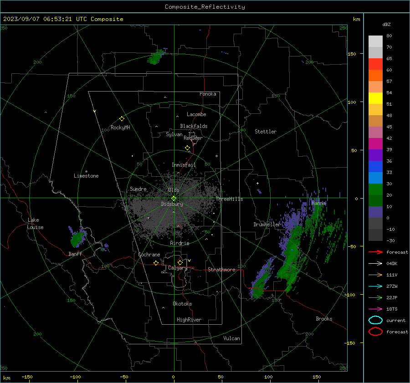410x383 pixels.
Task: Click the bright yellow 51–54 dBZ swatch
Action: pyautogui.click(x=375, y=98)
